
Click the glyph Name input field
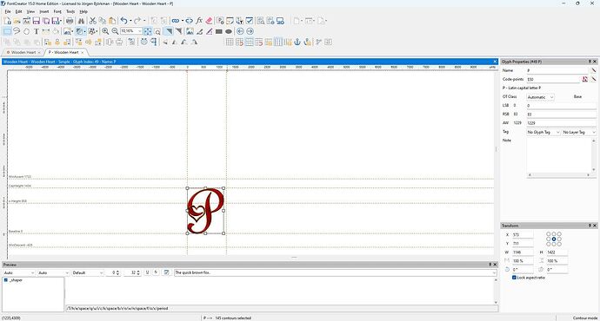(x=557, y=70)
